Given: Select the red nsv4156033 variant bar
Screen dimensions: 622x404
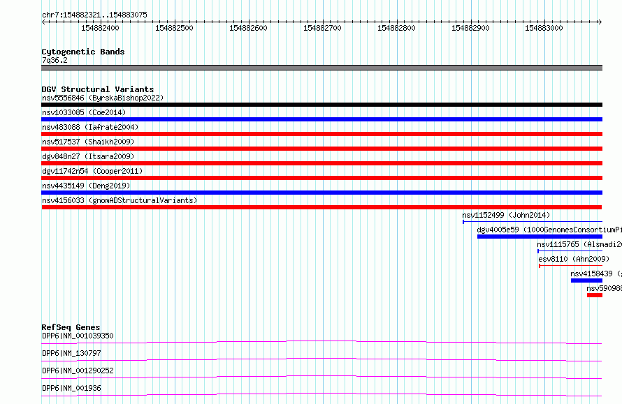Looking at the screenshot, I should coord(321,207).
